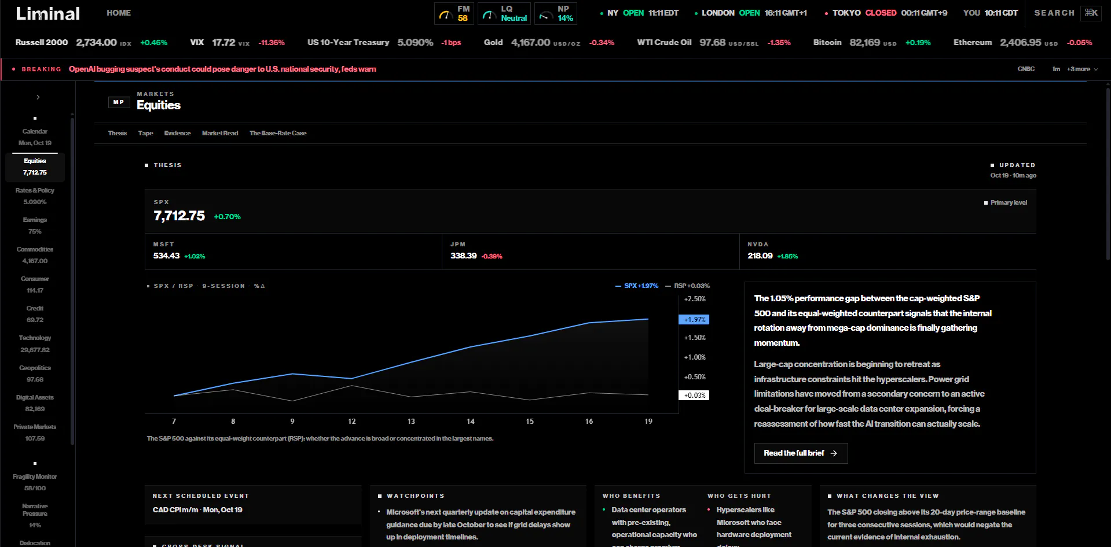Click the Liminal logo
The image size is (1111, 547).
tap(48, 13)
